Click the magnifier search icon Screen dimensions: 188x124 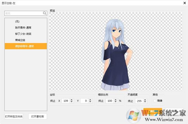(x=44, y=13)
